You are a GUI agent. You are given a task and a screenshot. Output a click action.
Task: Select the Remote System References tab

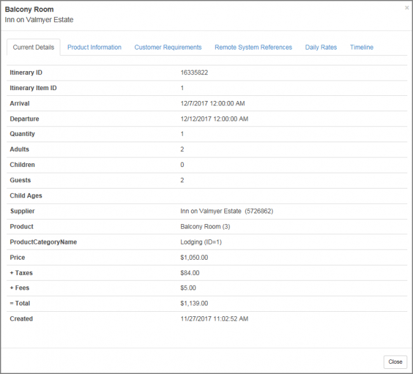pos(253,48)
